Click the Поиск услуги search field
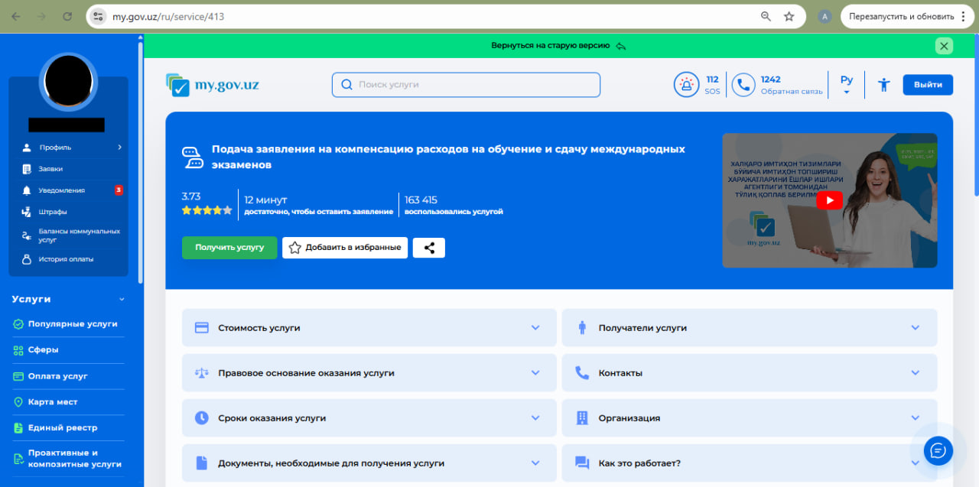This screenshot has height=487, width=979. [x=466, y=85]
